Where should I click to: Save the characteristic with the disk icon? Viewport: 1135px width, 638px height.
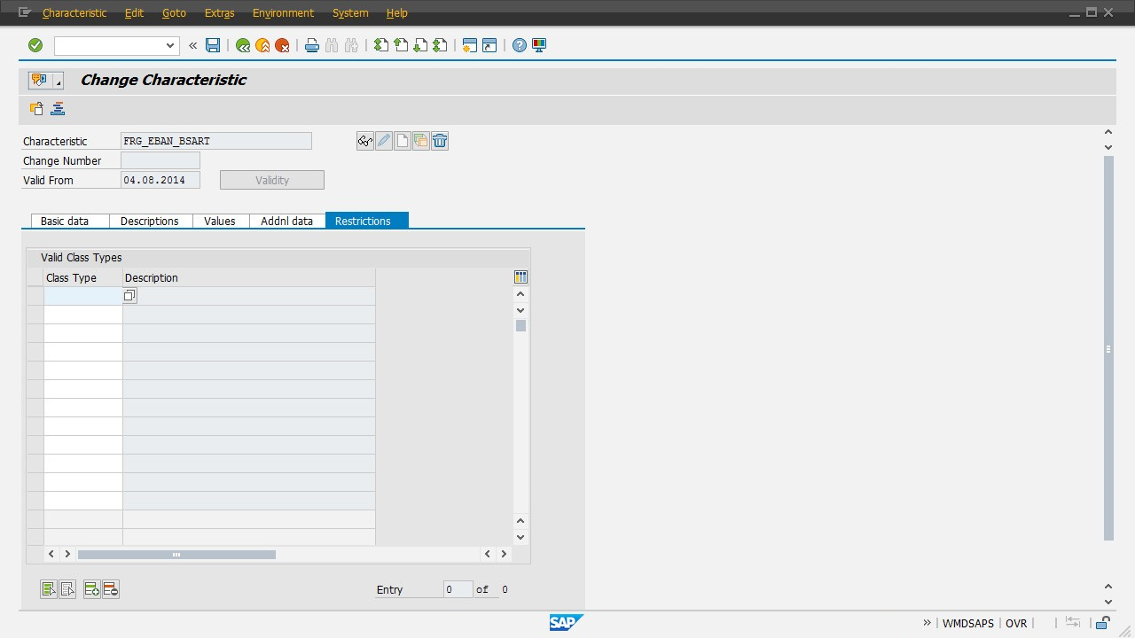pyautogui.click(x=213, y=45)
